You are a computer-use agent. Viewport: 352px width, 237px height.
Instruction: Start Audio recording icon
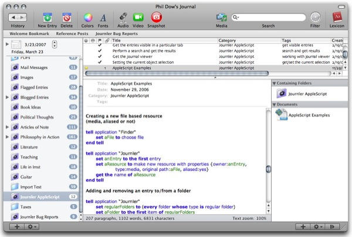(123, 17)
